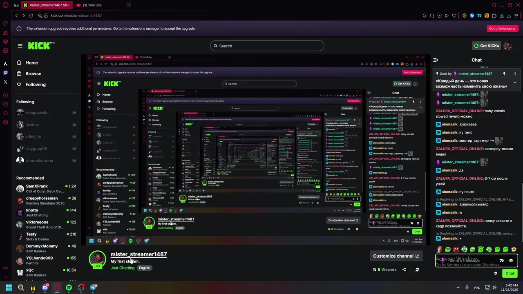Open Following in Kick sidebar
This screenshot has width=523, height=294.
coord(31,85)
